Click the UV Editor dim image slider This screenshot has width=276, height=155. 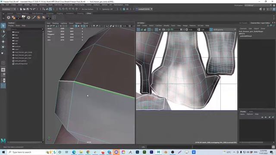pyautogui.click(x=178, y=30)
